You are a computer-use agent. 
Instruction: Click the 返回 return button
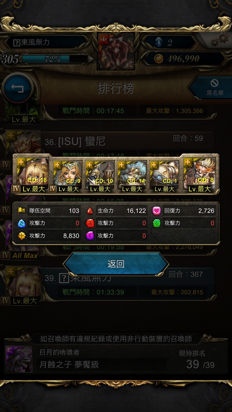tap(116, 264)
